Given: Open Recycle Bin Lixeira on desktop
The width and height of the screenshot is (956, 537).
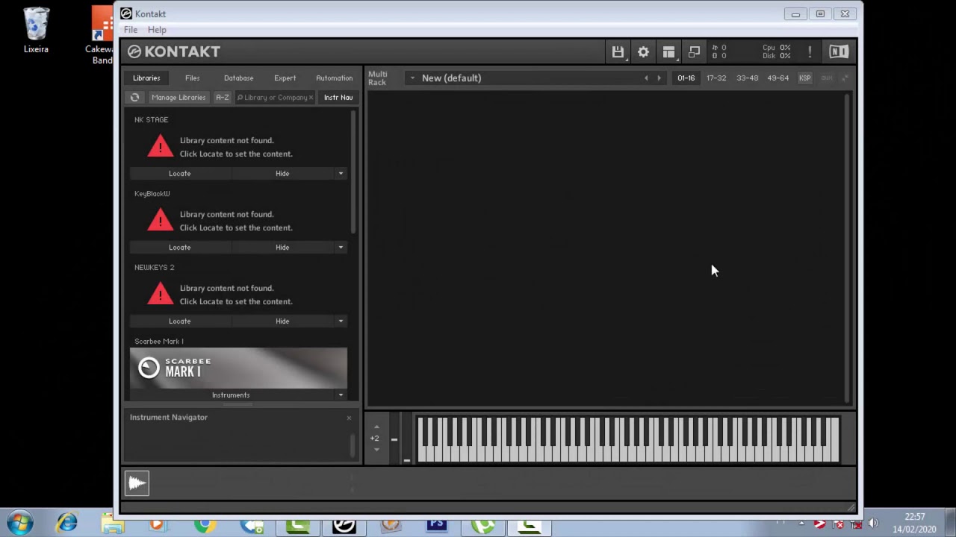Looking at the screenshot, I should point(36,31).
